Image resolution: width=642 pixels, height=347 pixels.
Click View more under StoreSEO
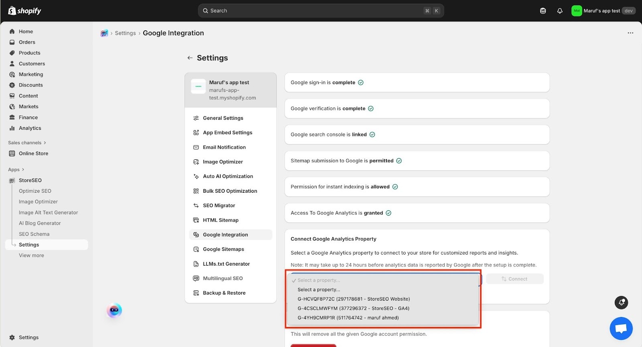(x=31, y=256)
